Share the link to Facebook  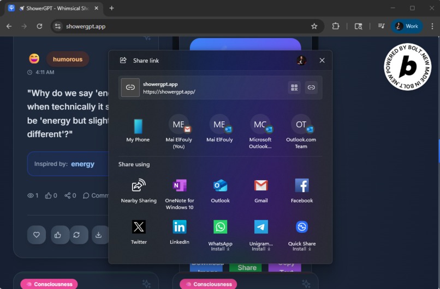pyautogui.click(x=302, y=190)
